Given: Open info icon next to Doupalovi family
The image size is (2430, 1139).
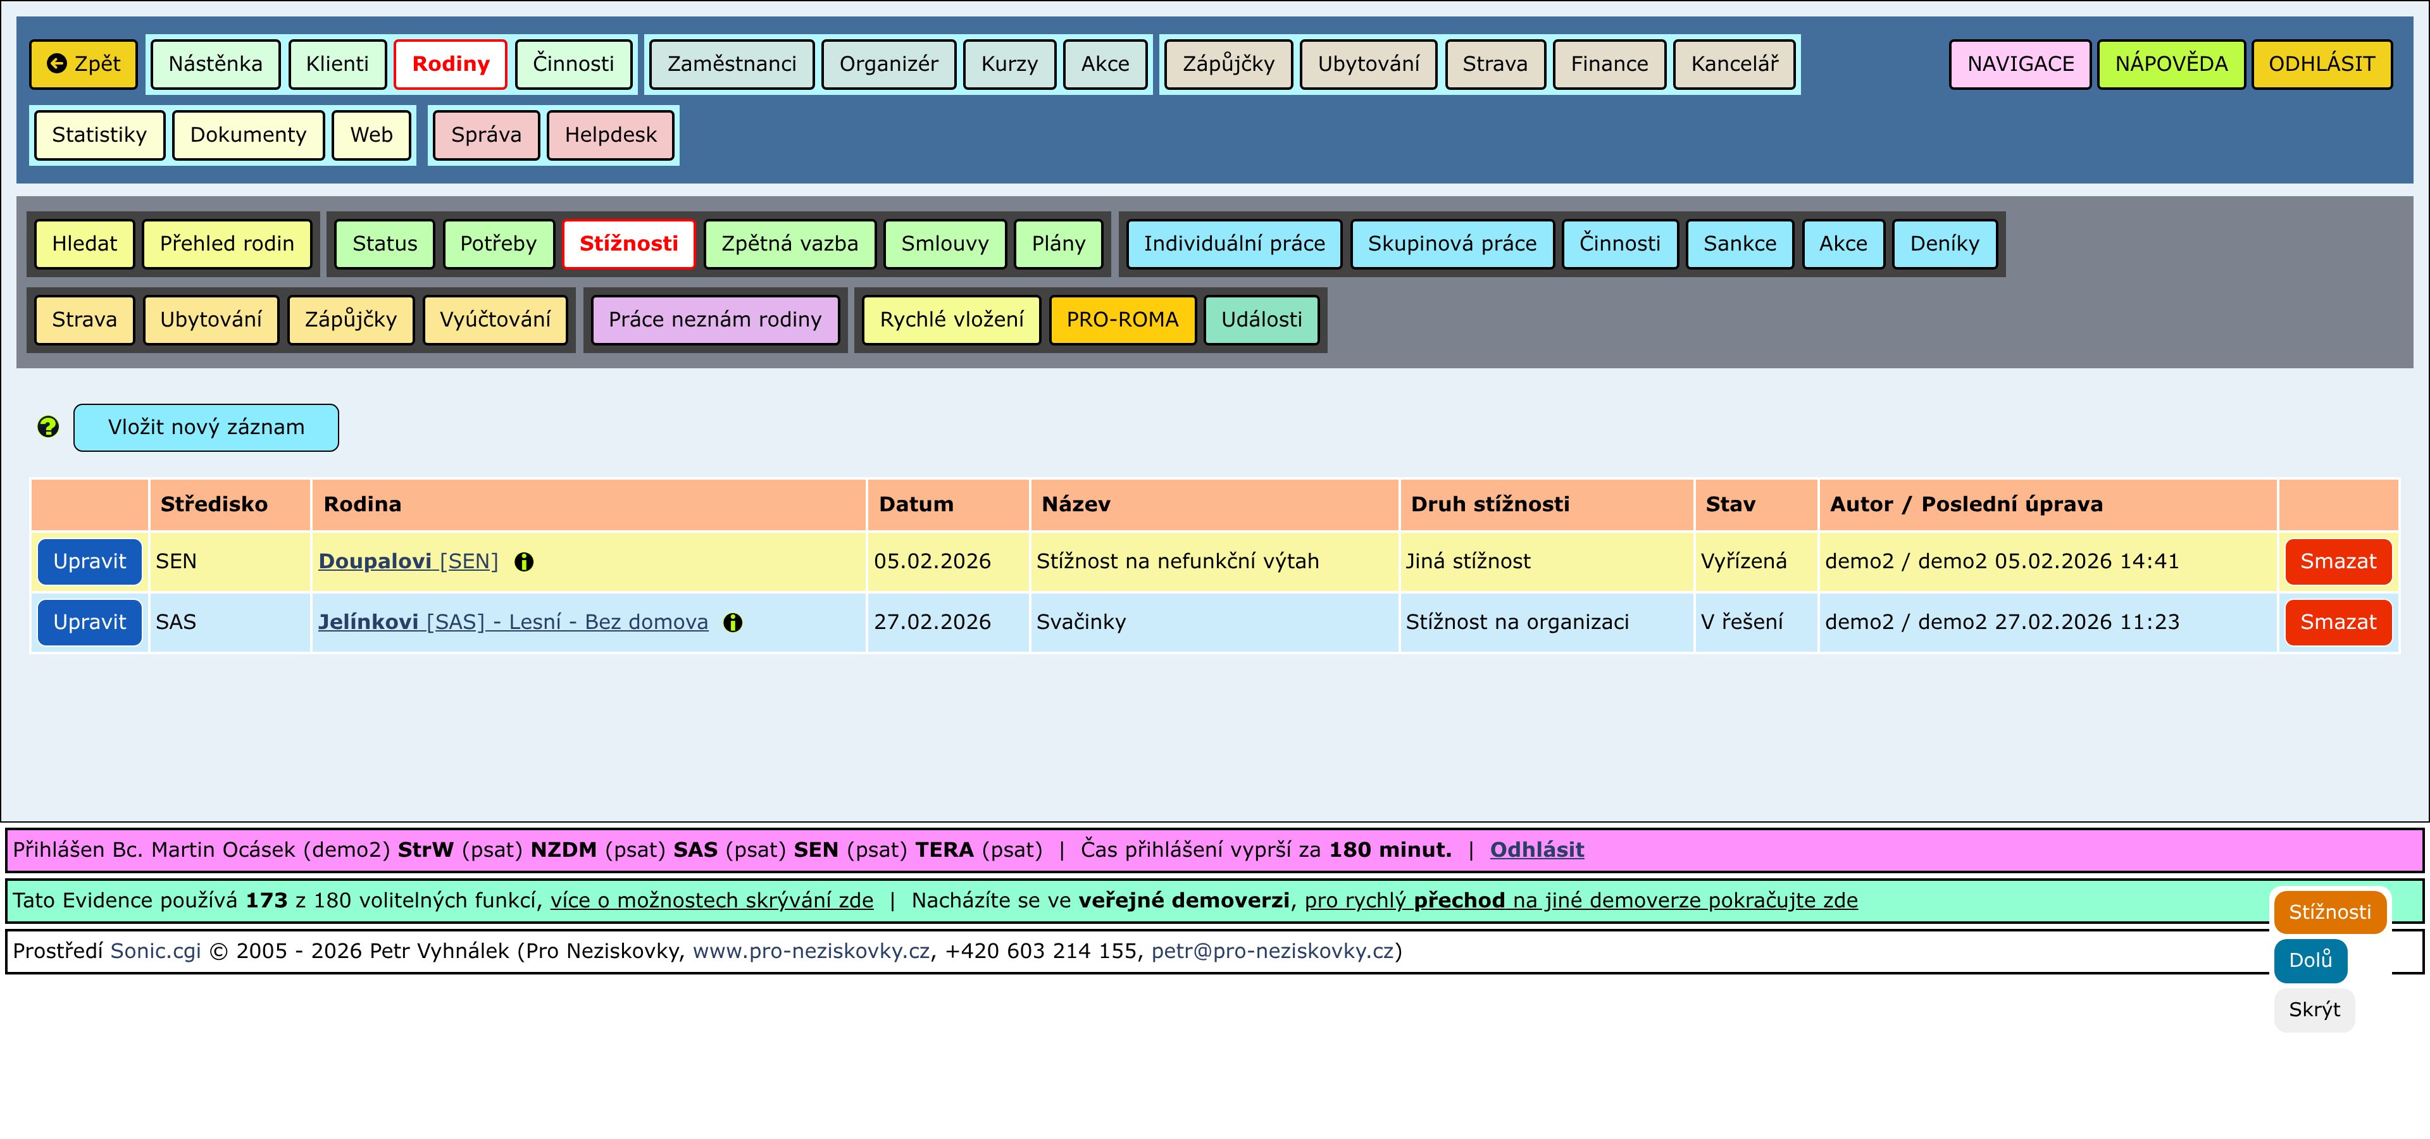Looking at the screenshot, I should (525, 562).
